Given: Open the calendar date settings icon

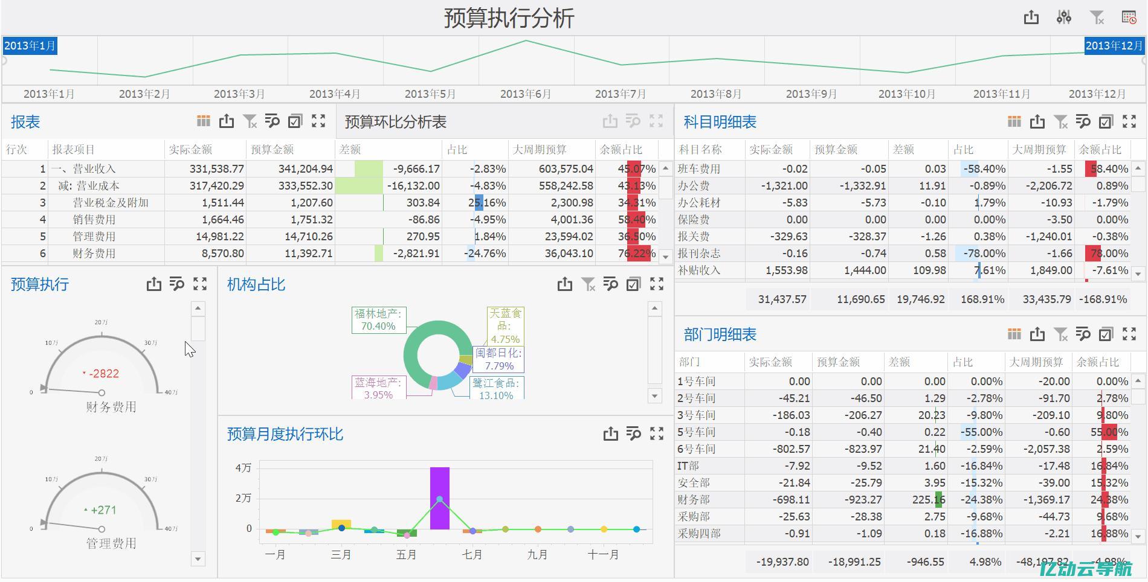Looking at the screenshot, I should pos(1129,18).
